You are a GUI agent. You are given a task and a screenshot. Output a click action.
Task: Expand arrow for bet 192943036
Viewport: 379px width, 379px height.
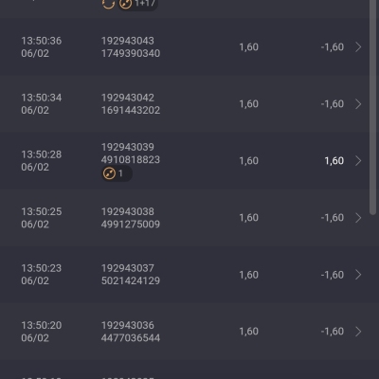coord(358,332)
